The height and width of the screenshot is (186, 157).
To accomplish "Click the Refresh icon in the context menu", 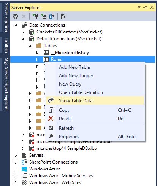I will coord(51,128).
